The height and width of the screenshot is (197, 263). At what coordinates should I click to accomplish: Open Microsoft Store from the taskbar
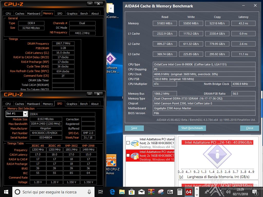[132, 192]
